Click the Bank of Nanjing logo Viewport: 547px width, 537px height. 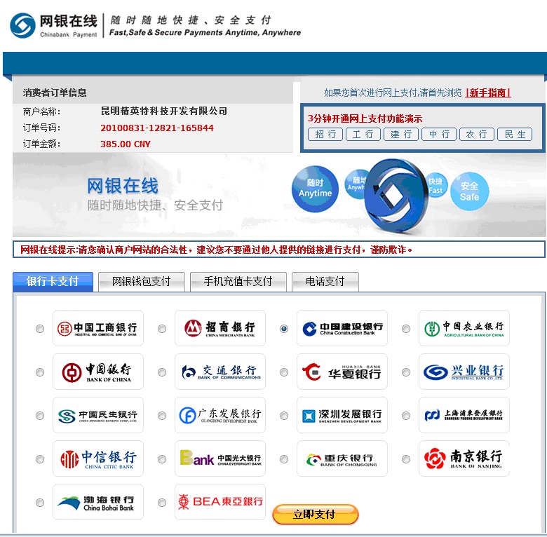464,458
